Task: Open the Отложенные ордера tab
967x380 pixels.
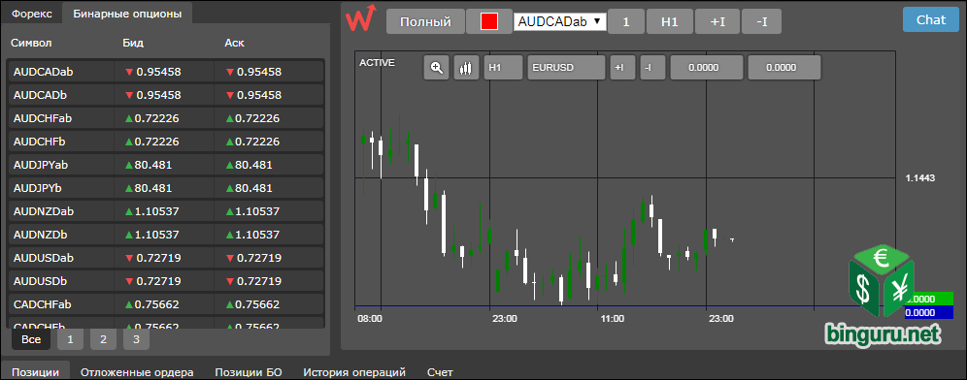Action: [x=137, y=372]
